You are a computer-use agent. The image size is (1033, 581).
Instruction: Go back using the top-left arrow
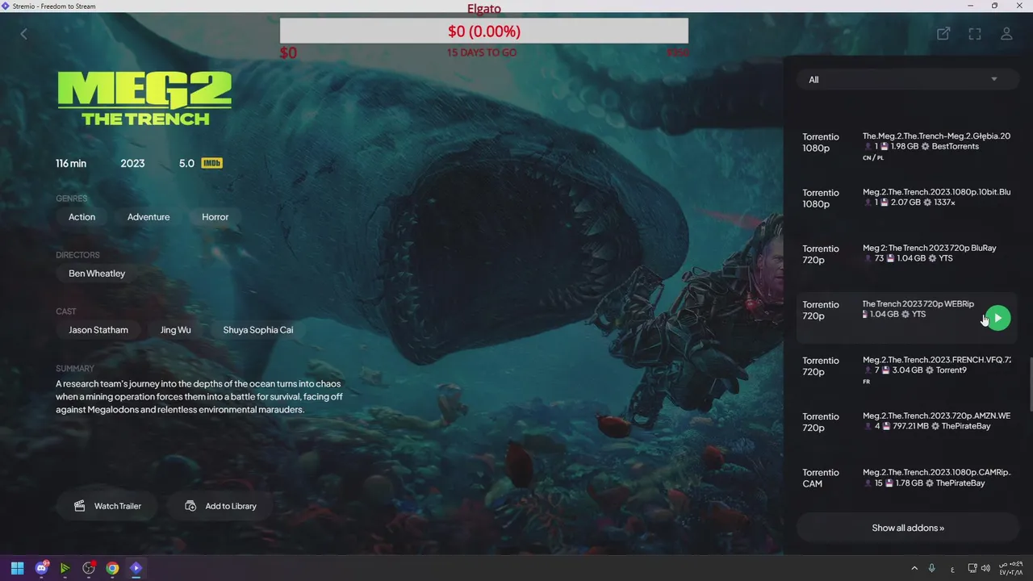point(23,34)
